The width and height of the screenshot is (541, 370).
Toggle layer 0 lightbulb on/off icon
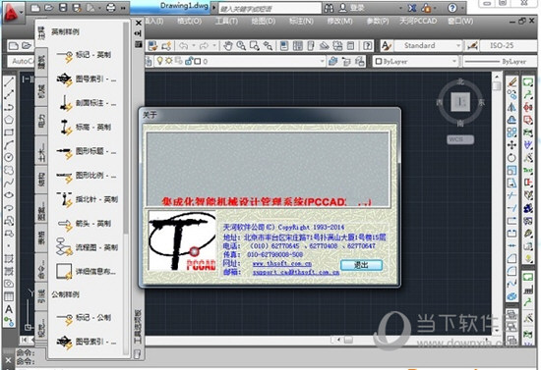click(x=159, y=61)
